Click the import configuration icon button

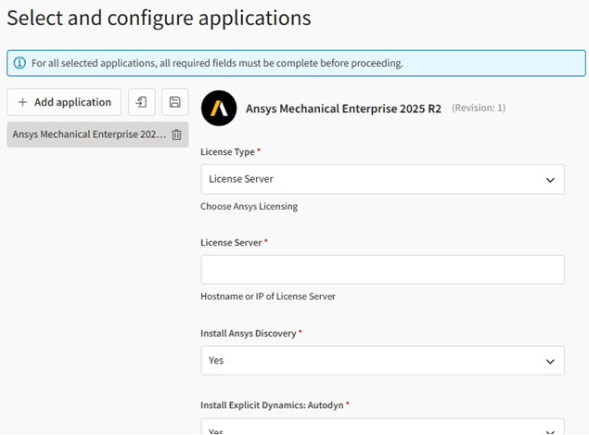point(142,102)
